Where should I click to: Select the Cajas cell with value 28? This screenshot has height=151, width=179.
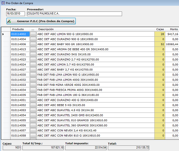160,34
